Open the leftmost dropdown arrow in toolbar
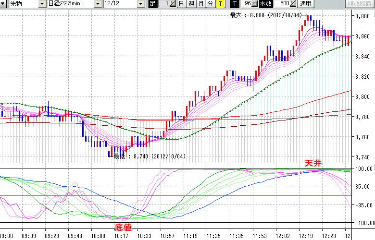This screenshot has width=375, height=240. click(x=4, y=4)
